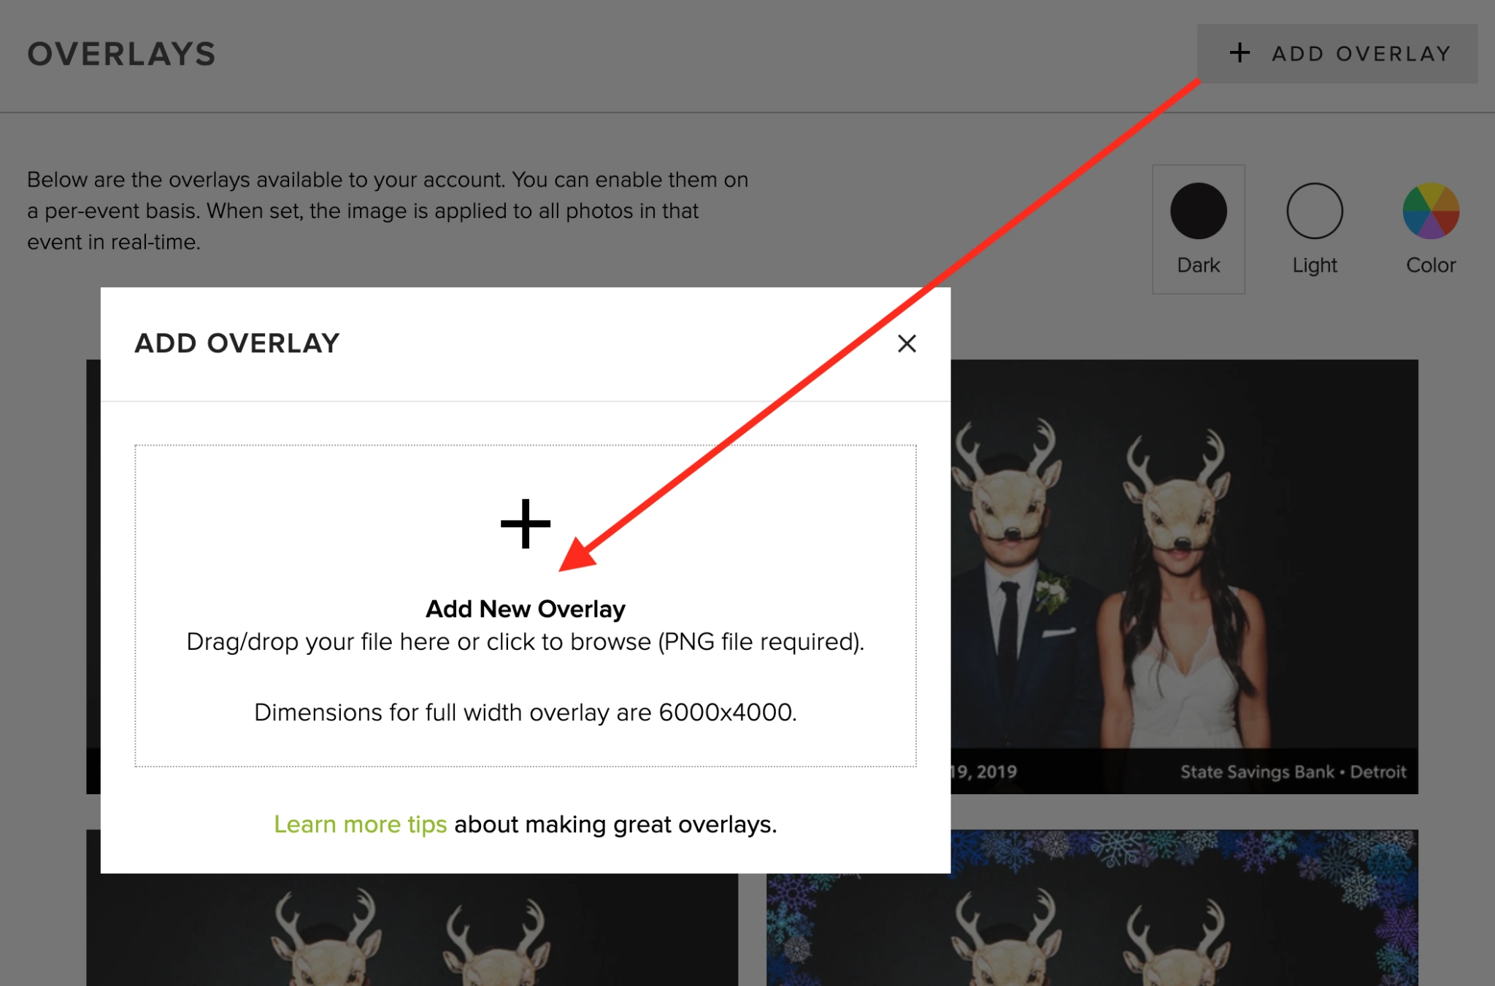Click the overlays description paragraph

coord(388,211)
